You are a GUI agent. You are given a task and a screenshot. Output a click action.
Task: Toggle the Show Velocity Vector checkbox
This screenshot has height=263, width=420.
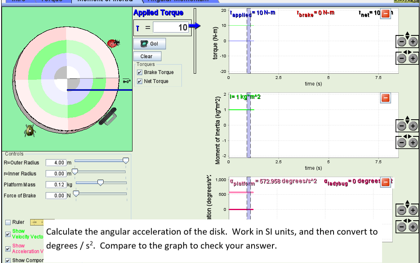[8, 234]
